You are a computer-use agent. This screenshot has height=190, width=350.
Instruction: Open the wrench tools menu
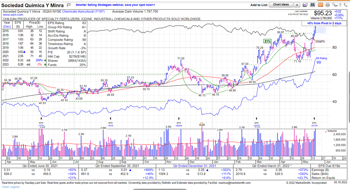click(334, 5)
